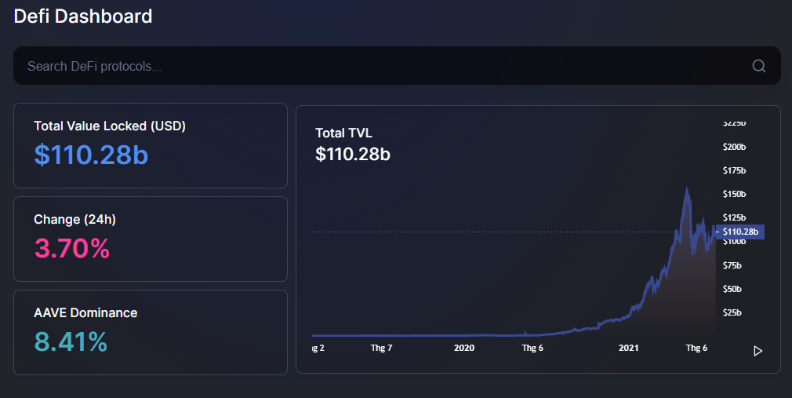Click the blue $110.28b value

91,155
